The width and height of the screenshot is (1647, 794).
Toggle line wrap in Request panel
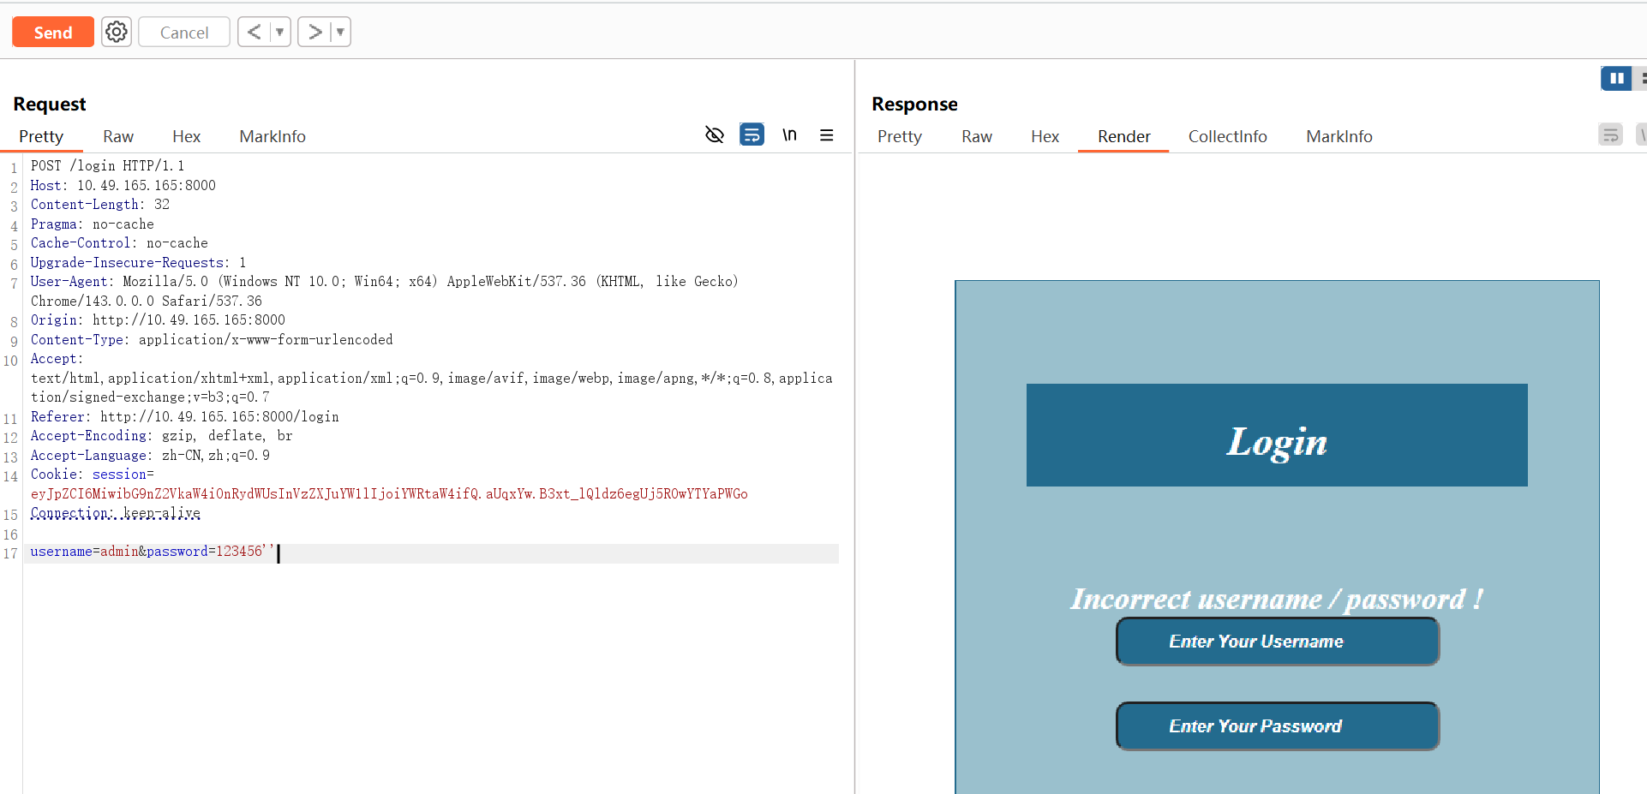pyautogui.click(x=752, y=135)
